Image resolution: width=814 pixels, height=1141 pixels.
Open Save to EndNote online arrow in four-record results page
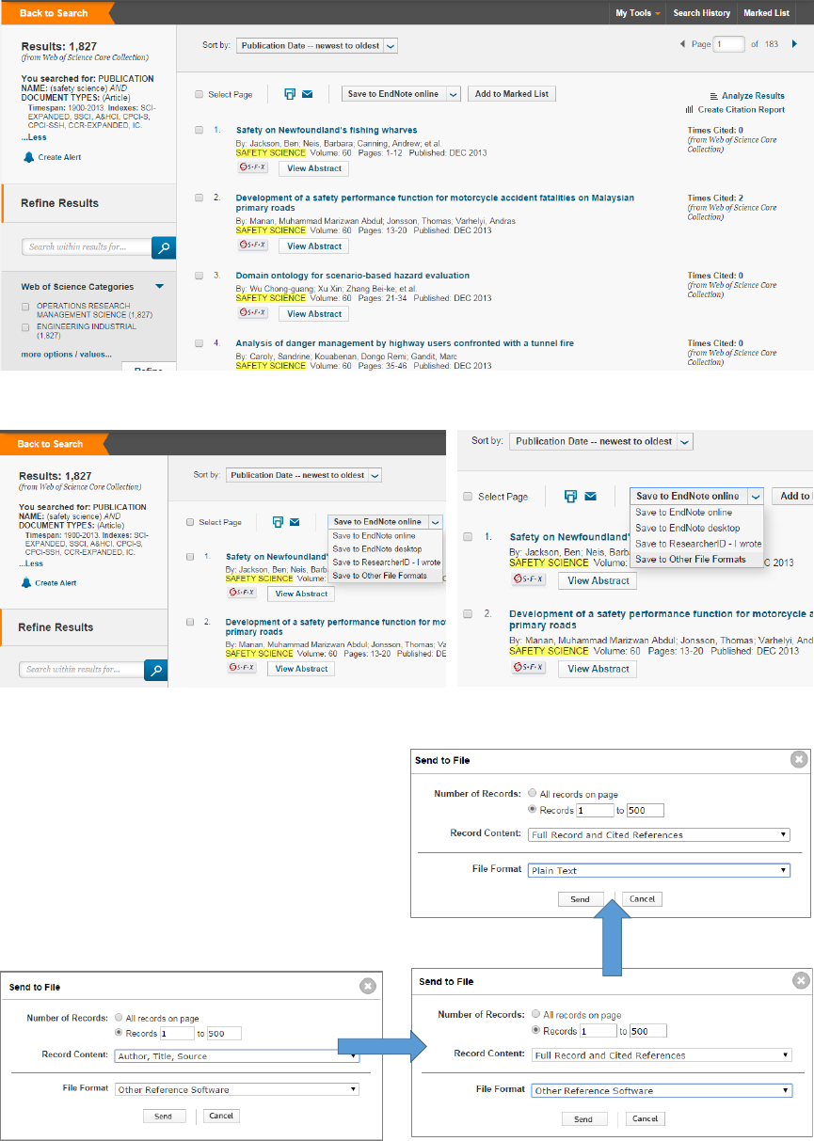click(454, 94)
